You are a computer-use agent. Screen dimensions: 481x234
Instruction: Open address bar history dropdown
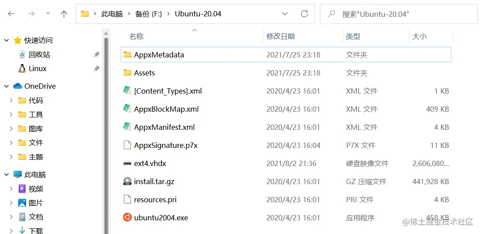(285, 14)
